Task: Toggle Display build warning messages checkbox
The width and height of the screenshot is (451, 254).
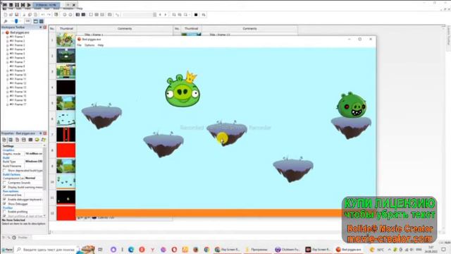Action: pos(4,187)
